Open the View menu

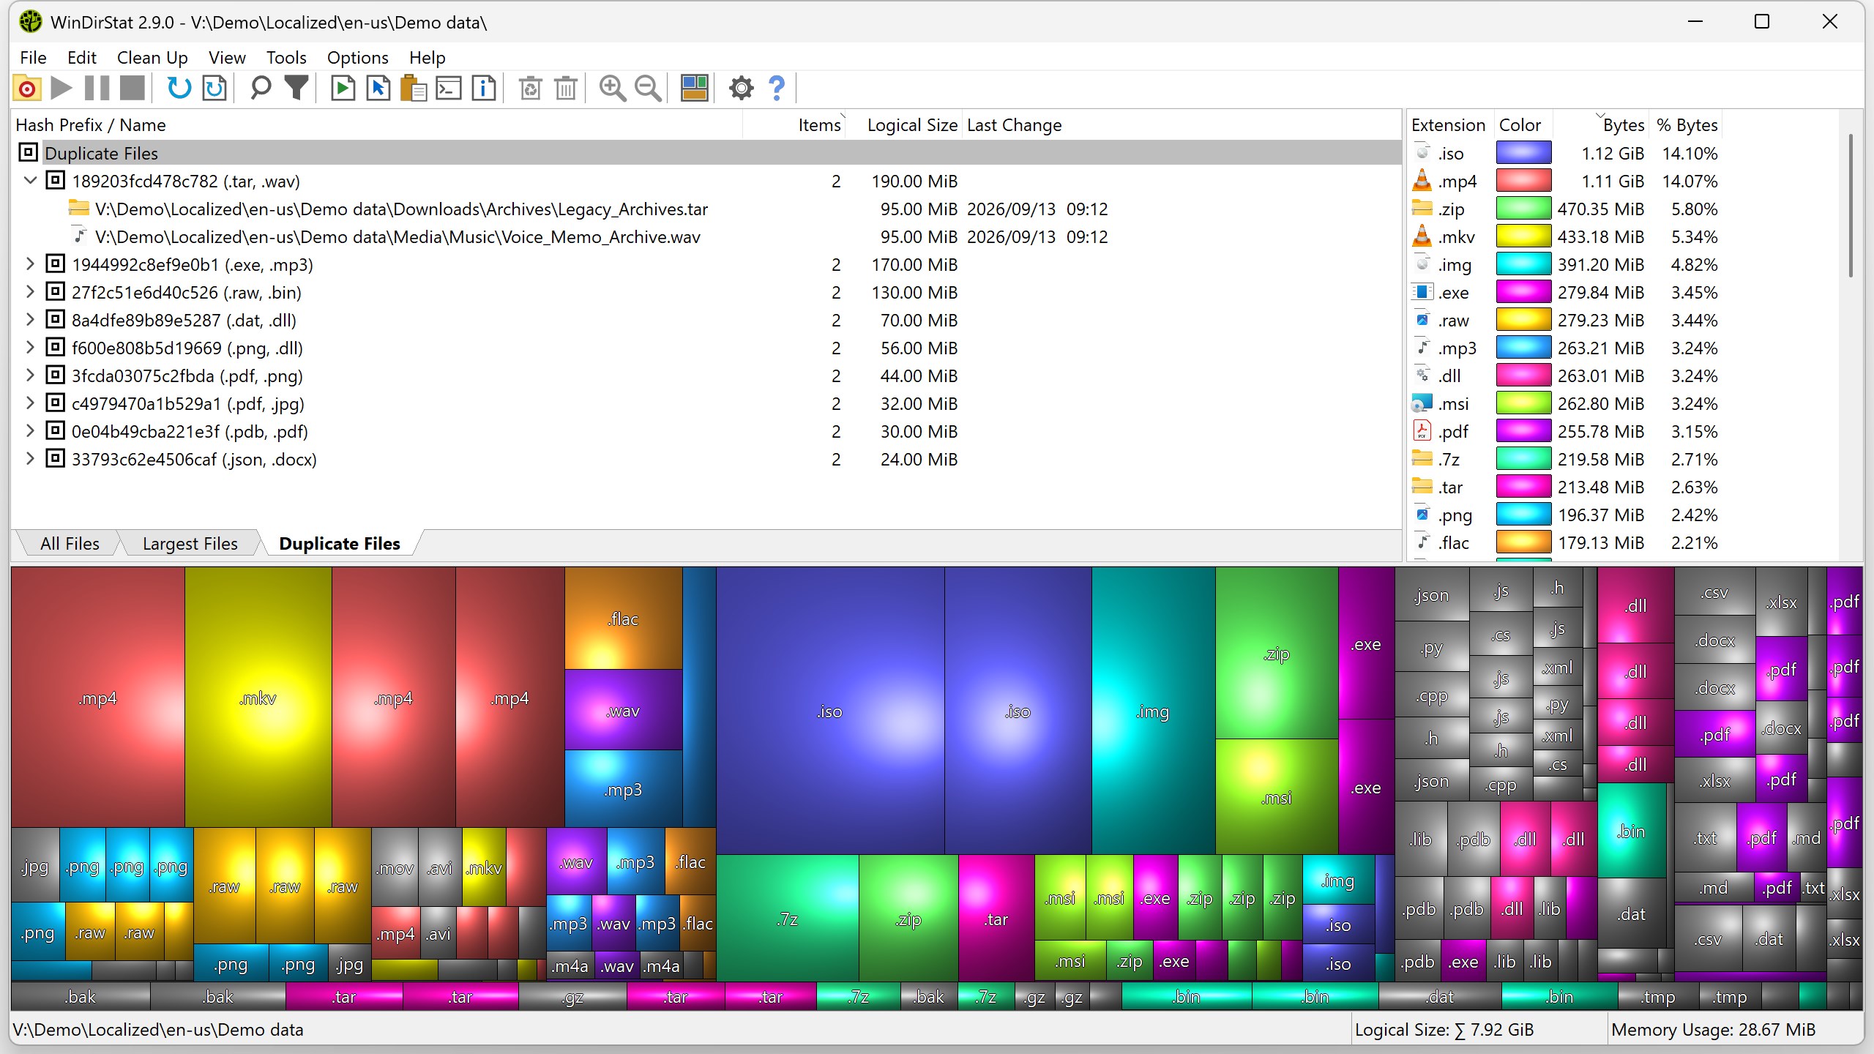click(227, 57)
